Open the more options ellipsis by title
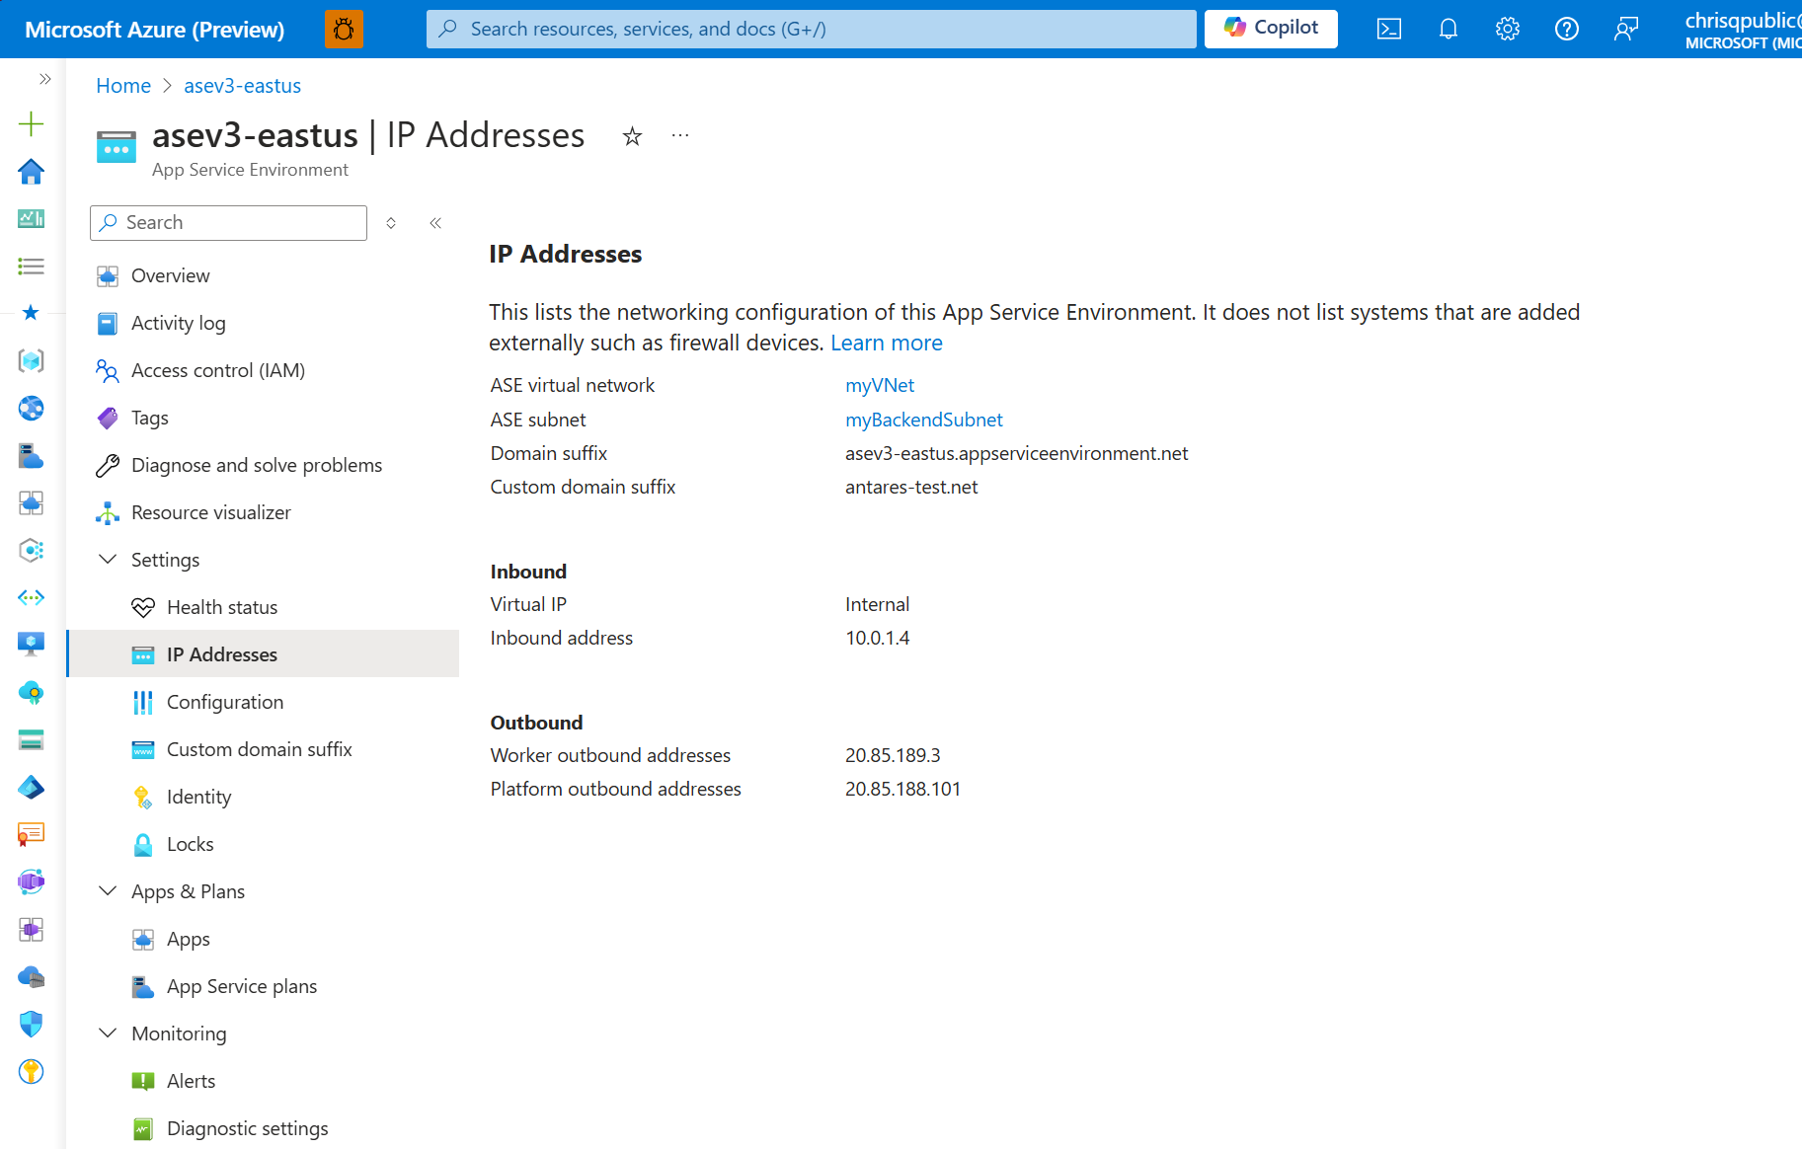The width and height of the screenshot is (1802, 1149). point(680,135)
